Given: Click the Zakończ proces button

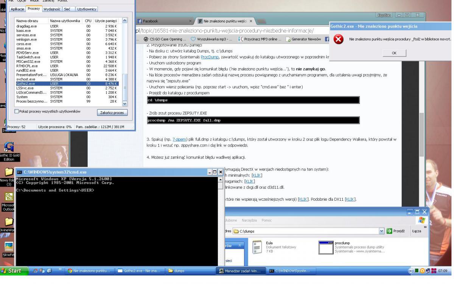Looking at the screenshot, I should pos(112,112).
